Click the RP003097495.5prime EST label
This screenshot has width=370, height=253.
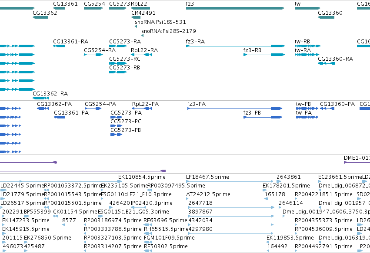176,186
